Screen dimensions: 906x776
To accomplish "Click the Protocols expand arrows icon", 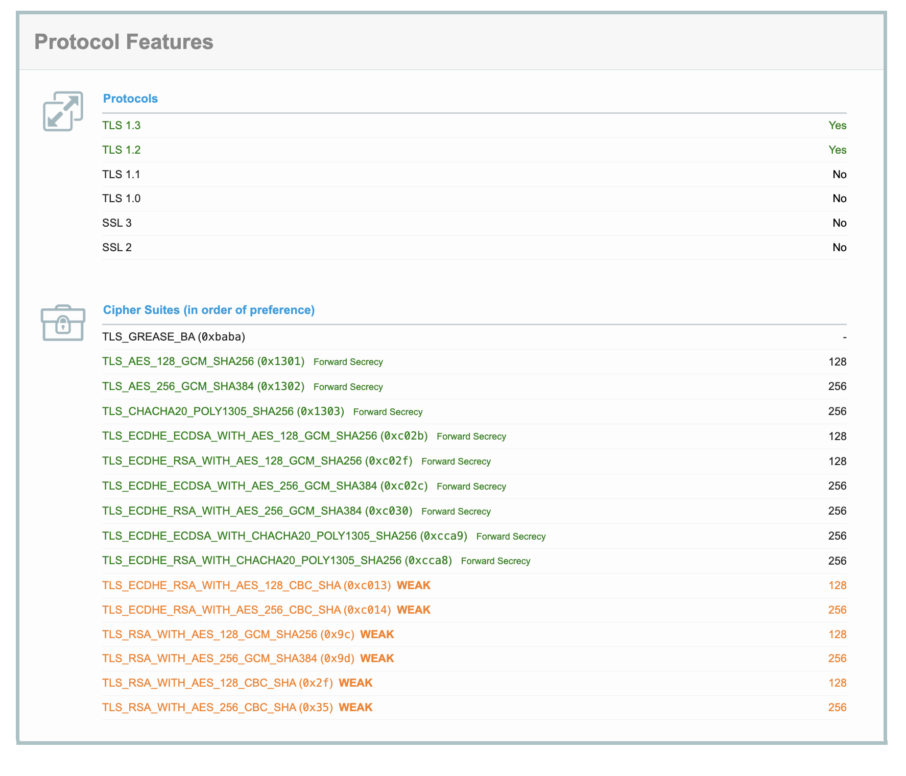I will (63, 111).
